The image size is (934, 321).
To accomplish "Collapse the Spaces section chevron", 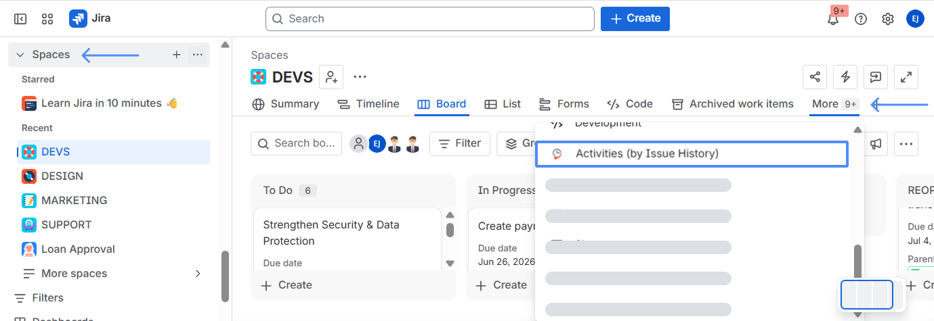I will (x=20, y=55).
